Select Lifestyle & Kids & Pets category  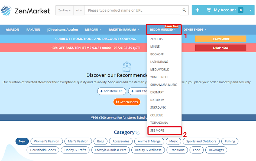111,150
